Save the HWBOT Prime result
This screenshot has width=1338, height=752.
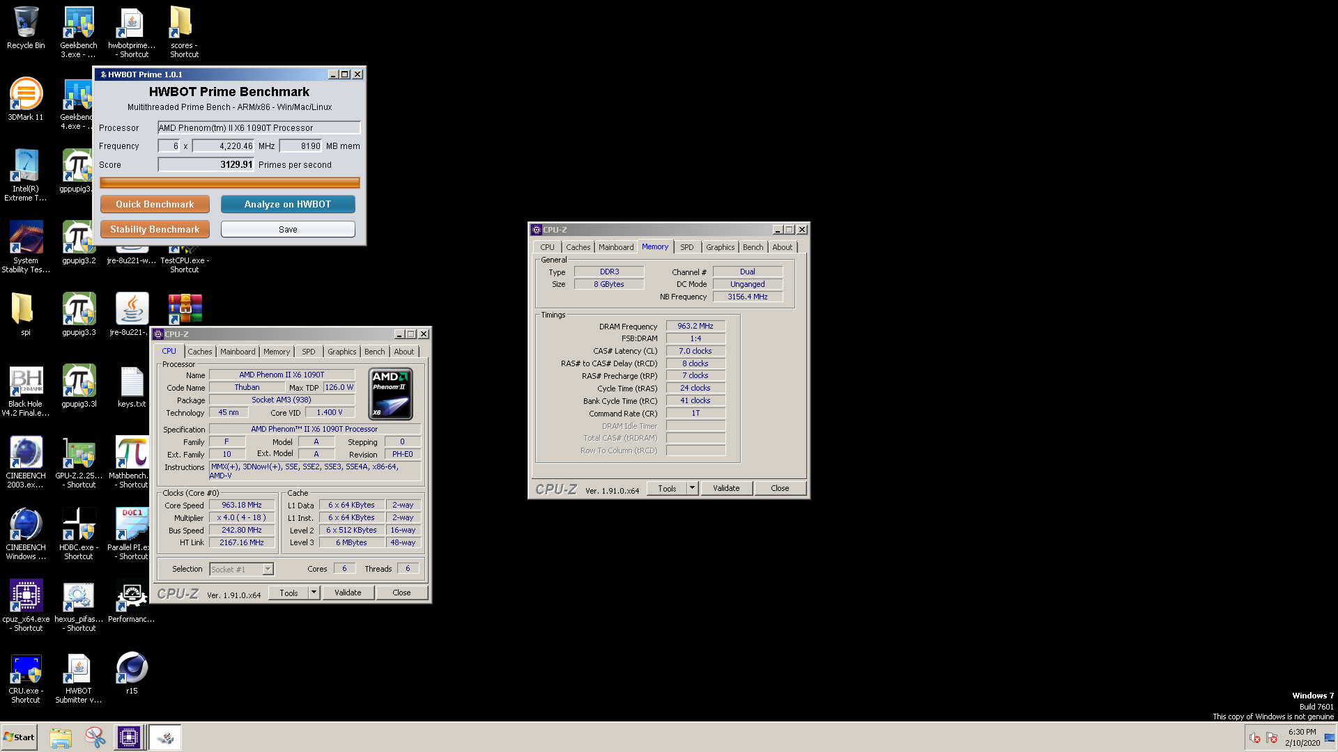click(288, 229)
